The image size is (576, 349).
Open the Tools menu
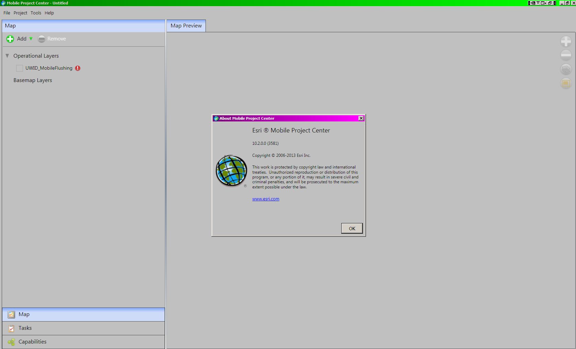tap(36, 13)
